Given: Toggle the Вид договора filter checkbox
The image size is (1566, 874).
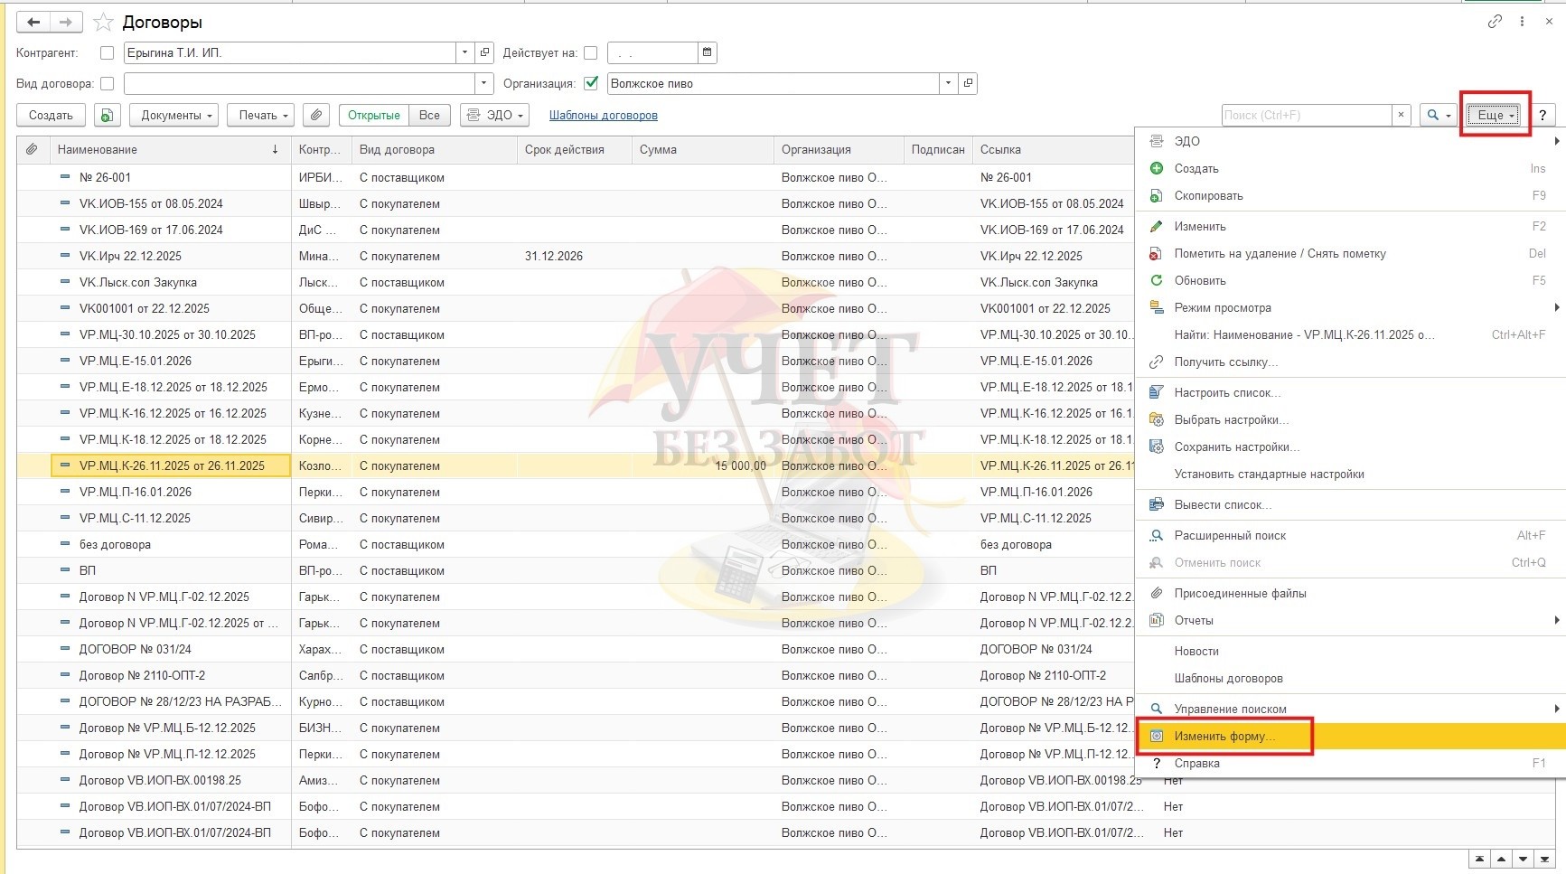Looking at the screenshot, I should coord(108,84).
